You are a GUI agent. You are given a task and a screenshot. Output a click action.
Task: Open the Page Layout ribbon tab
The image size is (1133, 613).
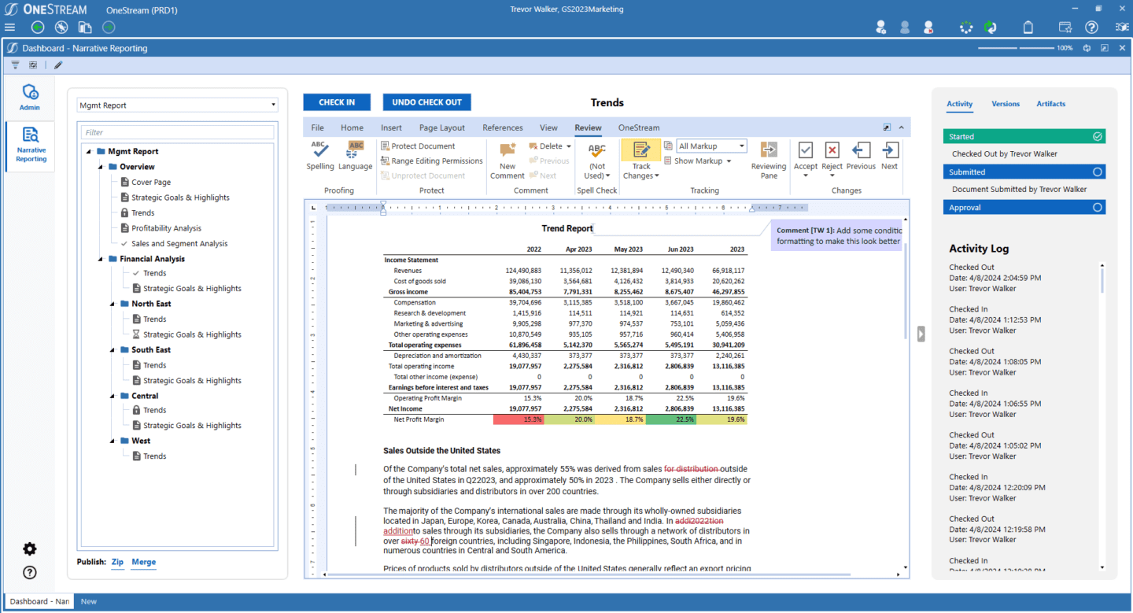(x=441, y=127)
